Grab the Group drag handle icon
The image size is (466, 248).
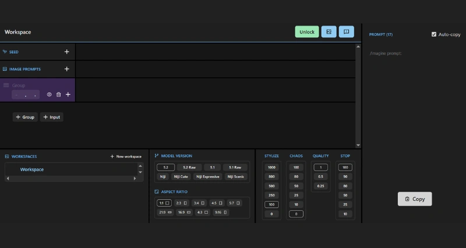[x=6, y=85]
